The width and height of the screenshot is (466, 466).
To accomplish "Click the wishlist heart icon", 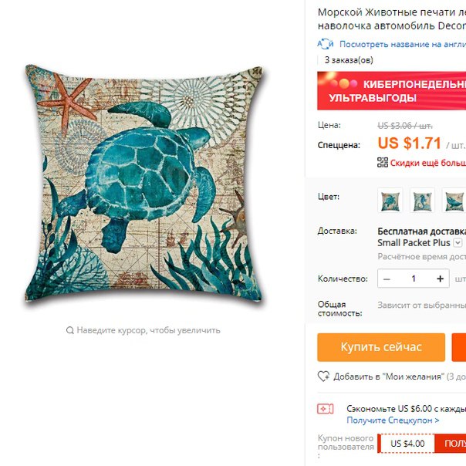I will (x=323, y=377).
